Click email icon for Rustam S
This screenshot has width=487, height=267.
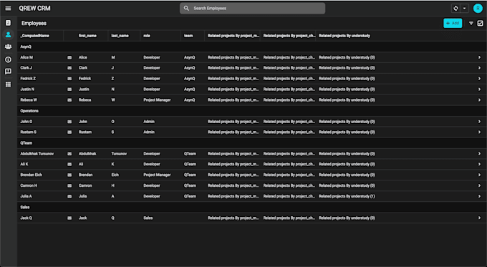pyautogui.click(x=69, y=132)
